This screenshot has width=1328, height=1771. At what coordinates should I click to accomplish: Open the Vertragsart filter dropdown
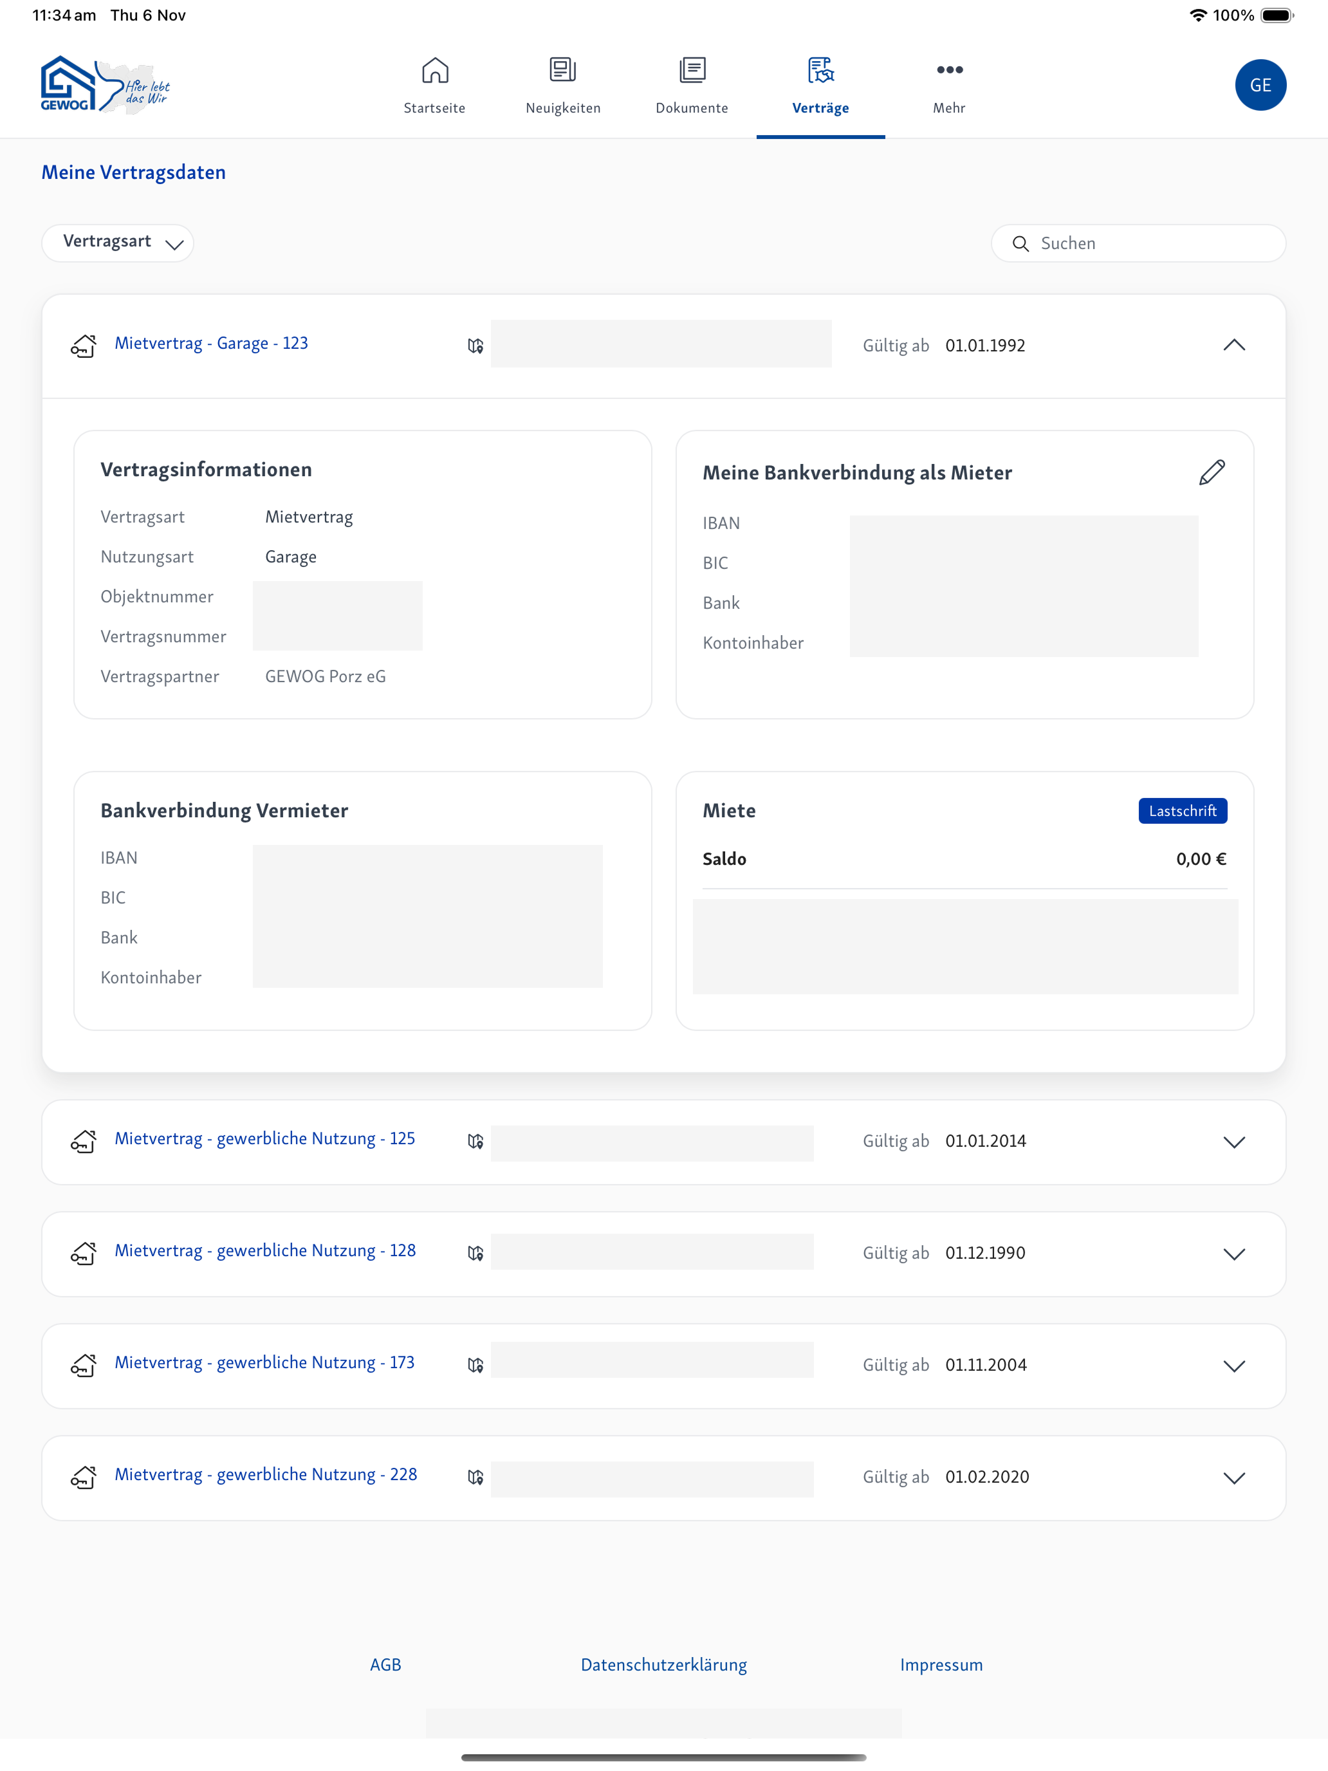coord(118,243)
